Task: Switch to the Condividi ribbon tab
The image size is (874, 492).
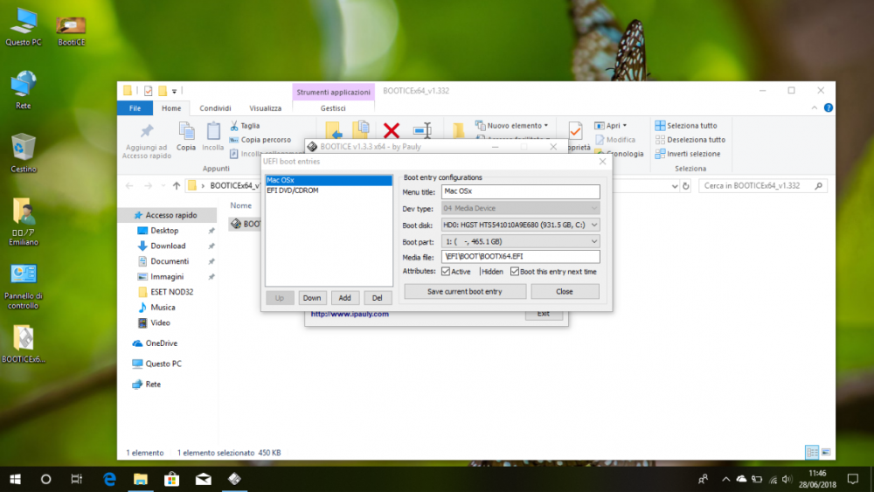Action: coord(215,108)
